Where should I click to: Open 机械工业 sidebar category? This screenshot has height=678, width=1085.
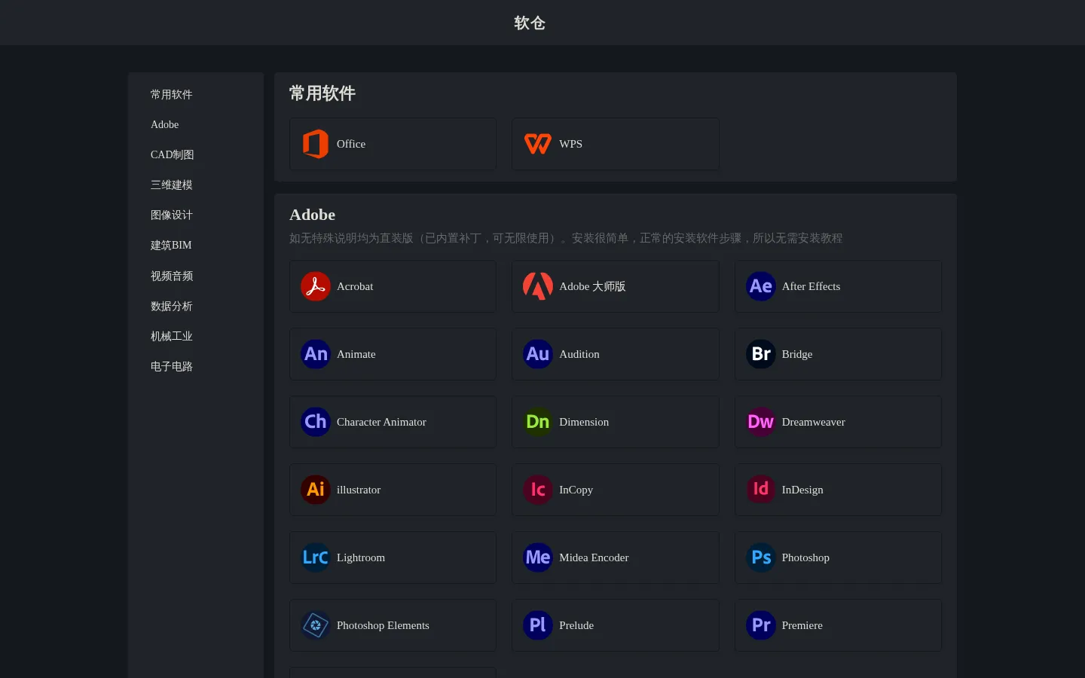[x=172, y=336]
